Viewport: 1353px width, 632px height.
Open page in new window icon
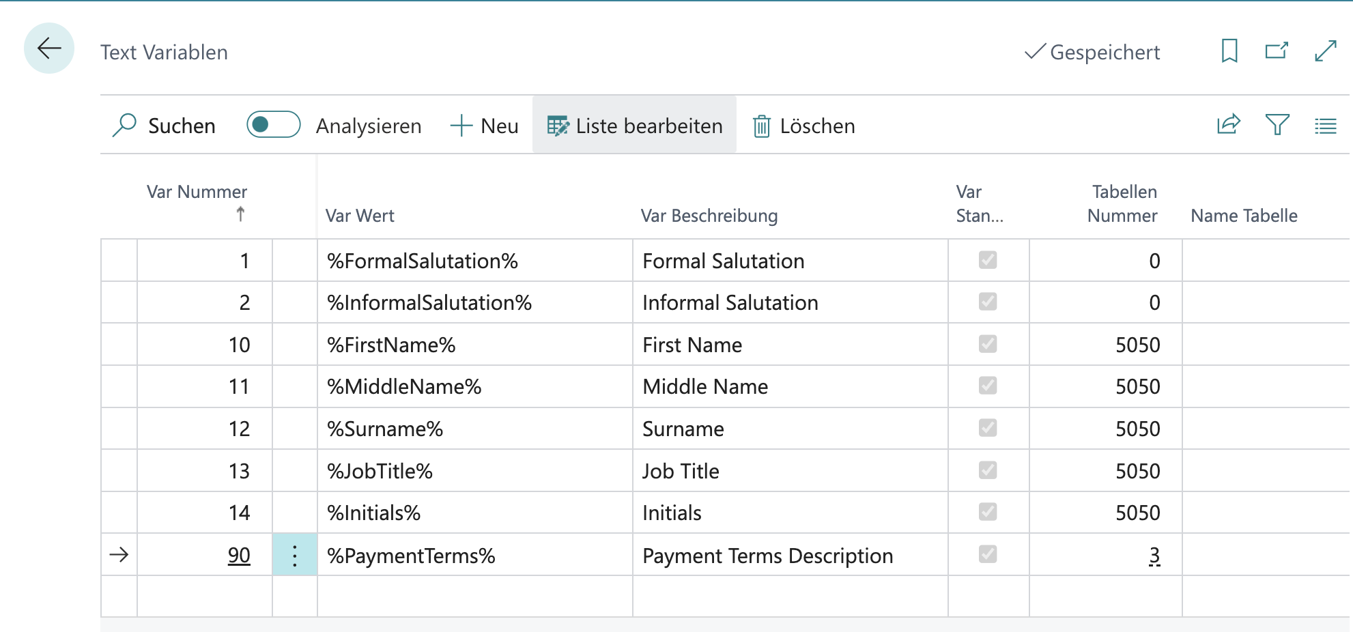pos(1277,51)
